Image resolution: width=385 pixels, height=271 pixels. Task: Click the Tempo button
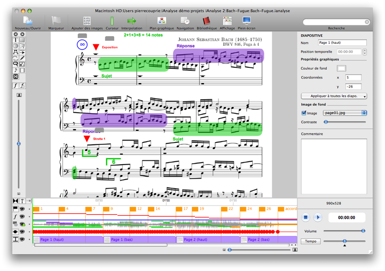point(310,241)
